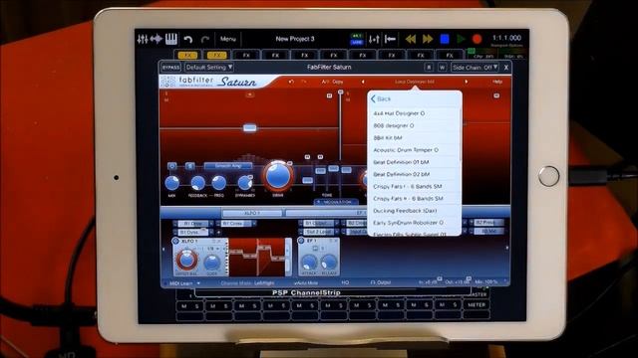Jump to start with the bar-arrow icon
Viewport: 638px width, 358px height.
[390, 40]
